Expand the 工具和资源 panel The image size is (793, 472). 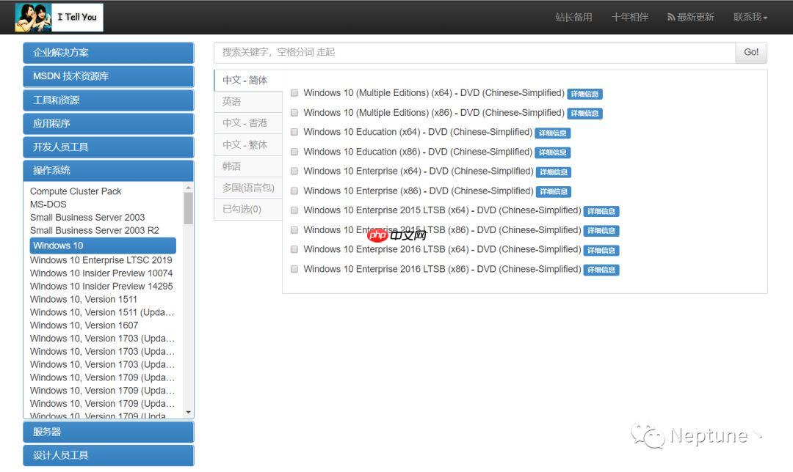click(108, 100)
